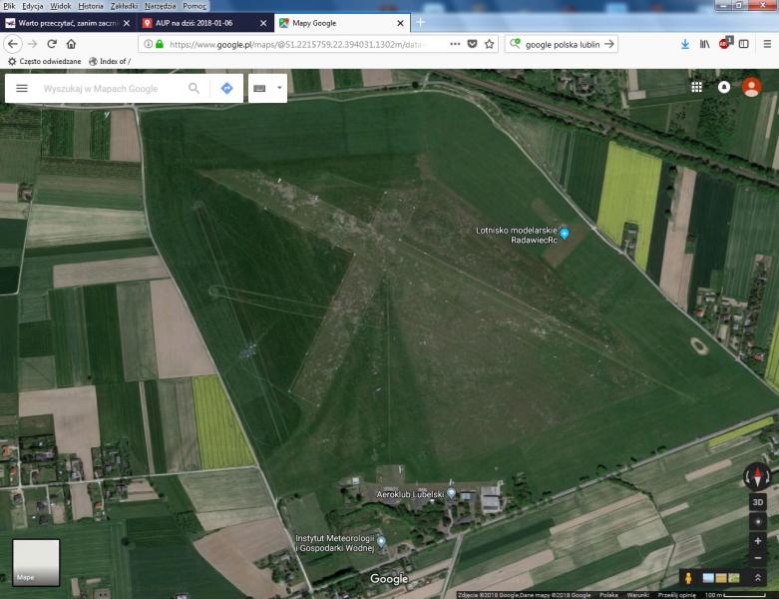779x599 pixels.
Task: Switch to Mapa view via thumbnail
Action: 36,562
